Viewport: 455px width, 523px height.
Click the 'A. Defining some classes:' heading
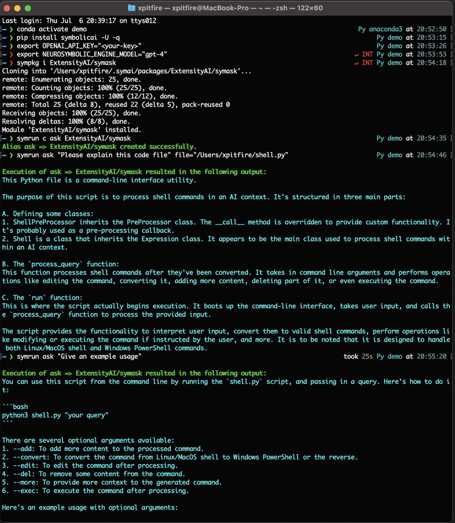pyautogui.click(x=48, y=214)
